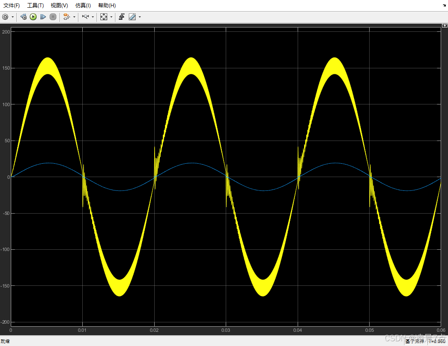Click the step forward button

(x=43, y=17)
